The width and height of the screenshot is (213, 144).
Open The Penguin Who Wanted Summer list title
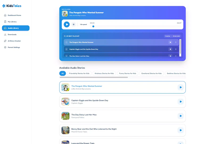tap(87, 86)
